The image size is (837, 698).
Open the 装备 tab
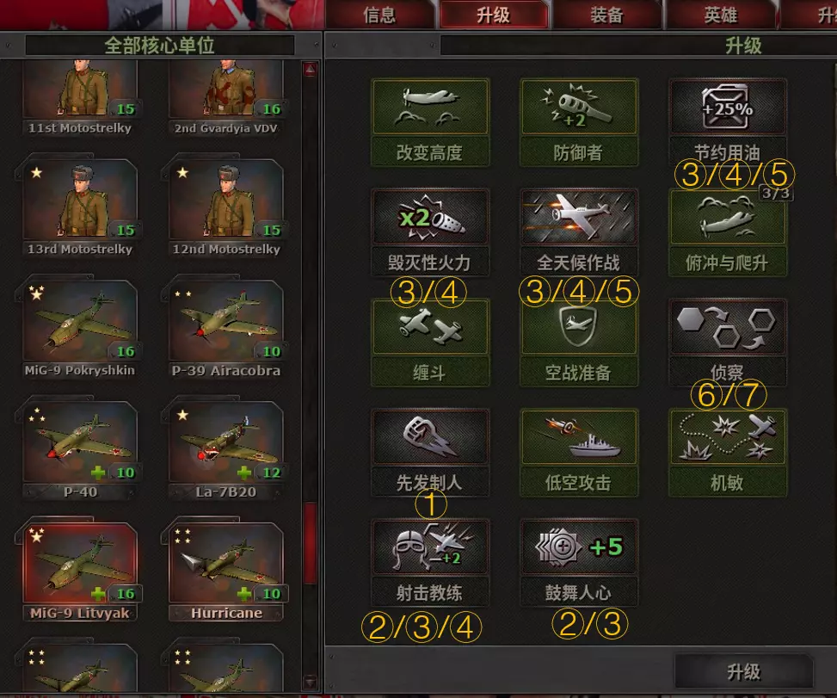(607, 15)
